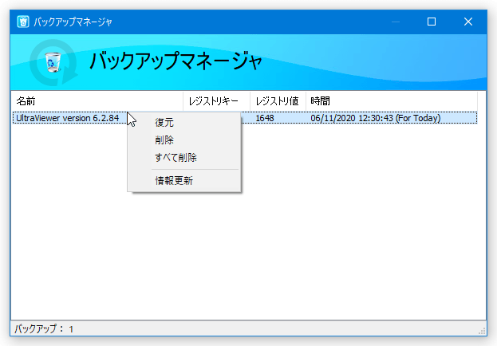Image resolution: width=497 pixels, height=346 pixels.
Task: Minimize the バックアップマネージャ window
Action: point(396,22)
